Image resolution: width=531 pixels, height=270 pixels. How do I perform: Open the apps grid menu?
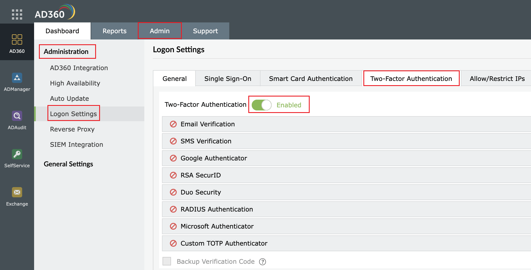17,14
